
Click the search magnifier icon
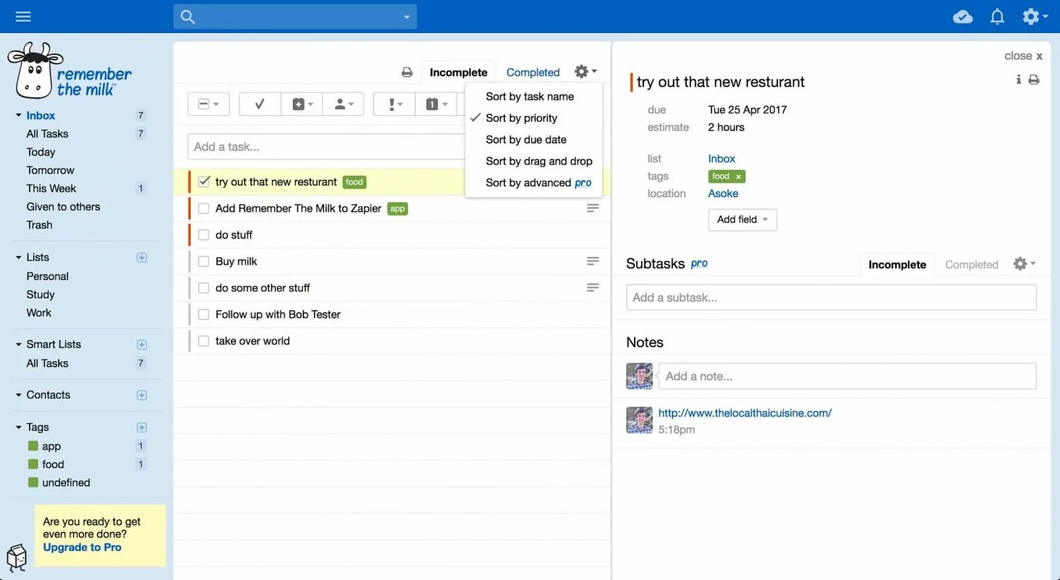point(187,17)
